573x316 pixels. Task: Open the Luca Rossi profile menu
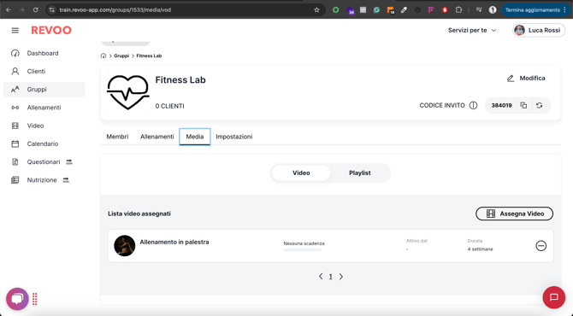coord(539,30)
